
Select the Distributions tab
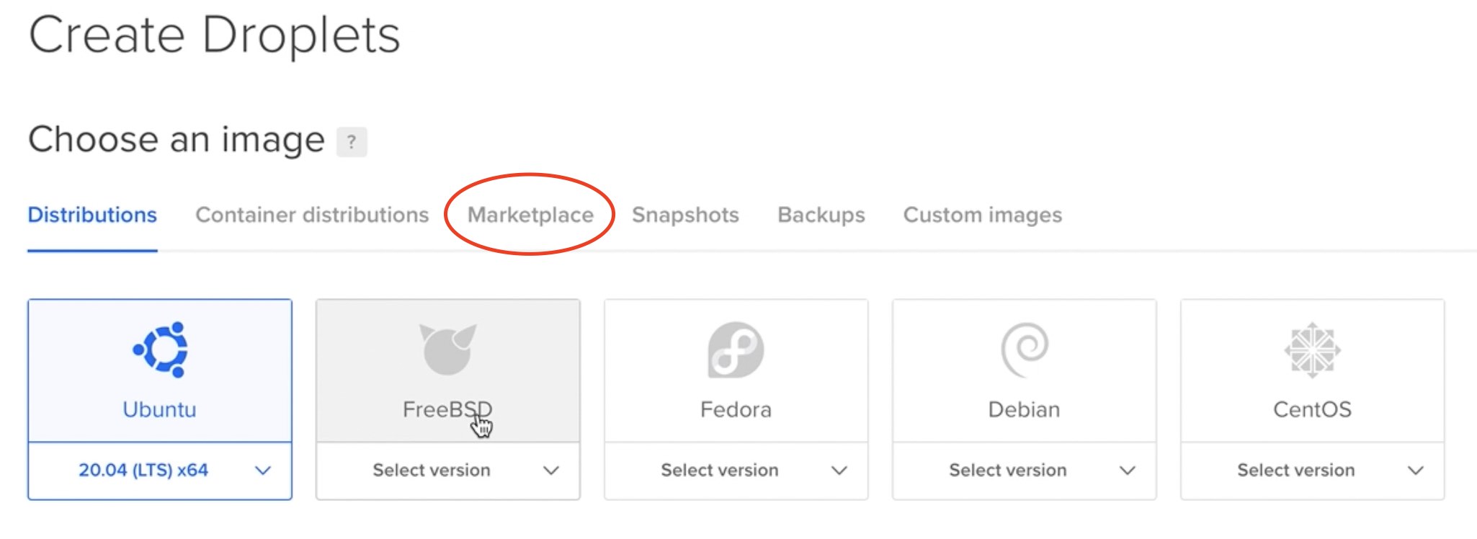click(x=92, y=215)
